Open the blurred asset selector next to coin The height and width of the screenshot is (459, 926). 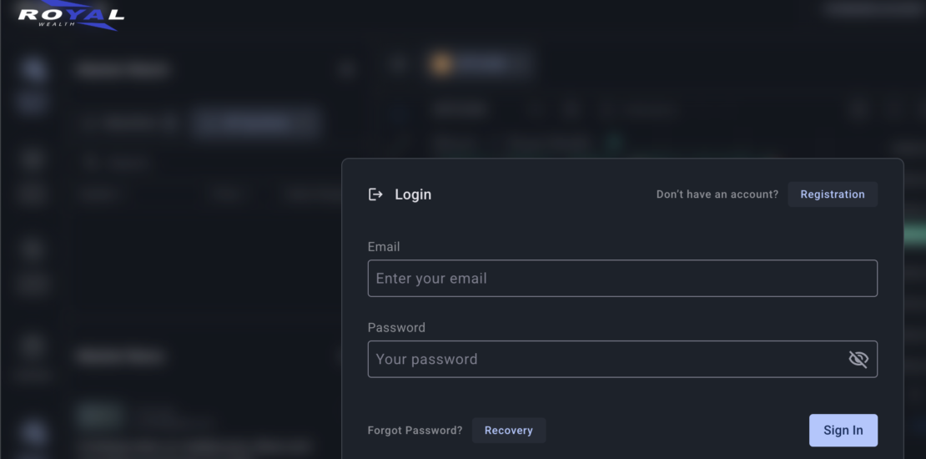click(x=491, y=64)
